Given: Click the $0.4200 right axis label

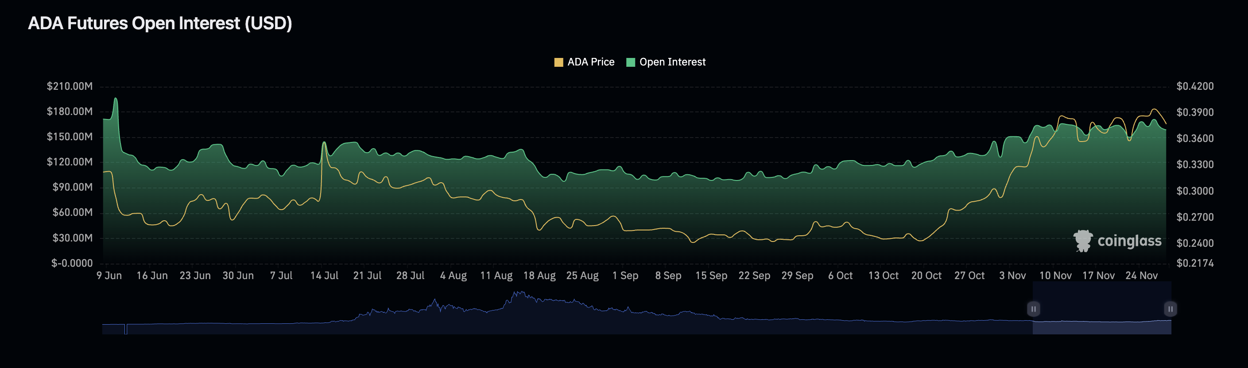Looking at the screenshot, I should [1195, 87].
